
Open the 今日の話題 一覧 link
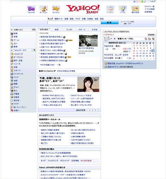click(x=58, y=65)
